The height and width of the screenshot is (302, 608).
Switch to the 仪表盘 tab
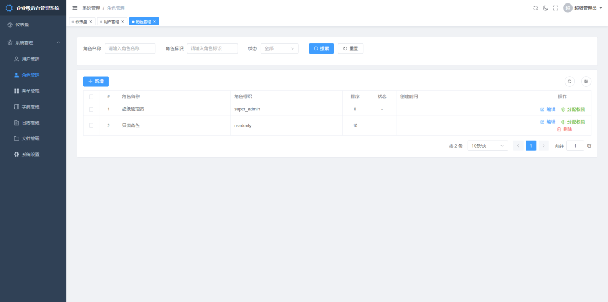81,22
